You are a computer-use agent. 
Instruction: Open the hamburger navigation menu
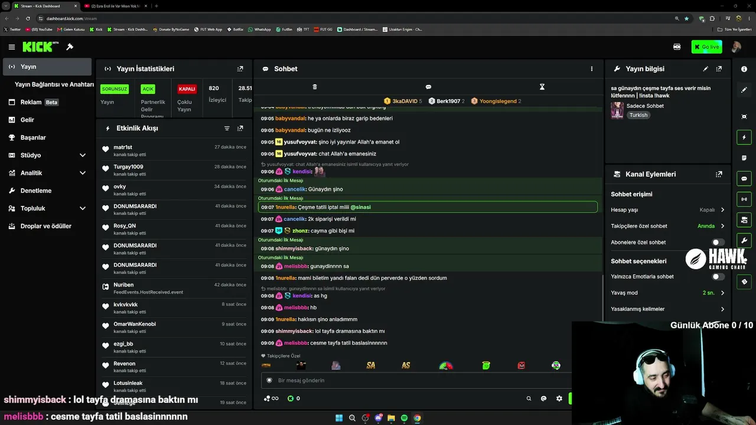[11, 47]
